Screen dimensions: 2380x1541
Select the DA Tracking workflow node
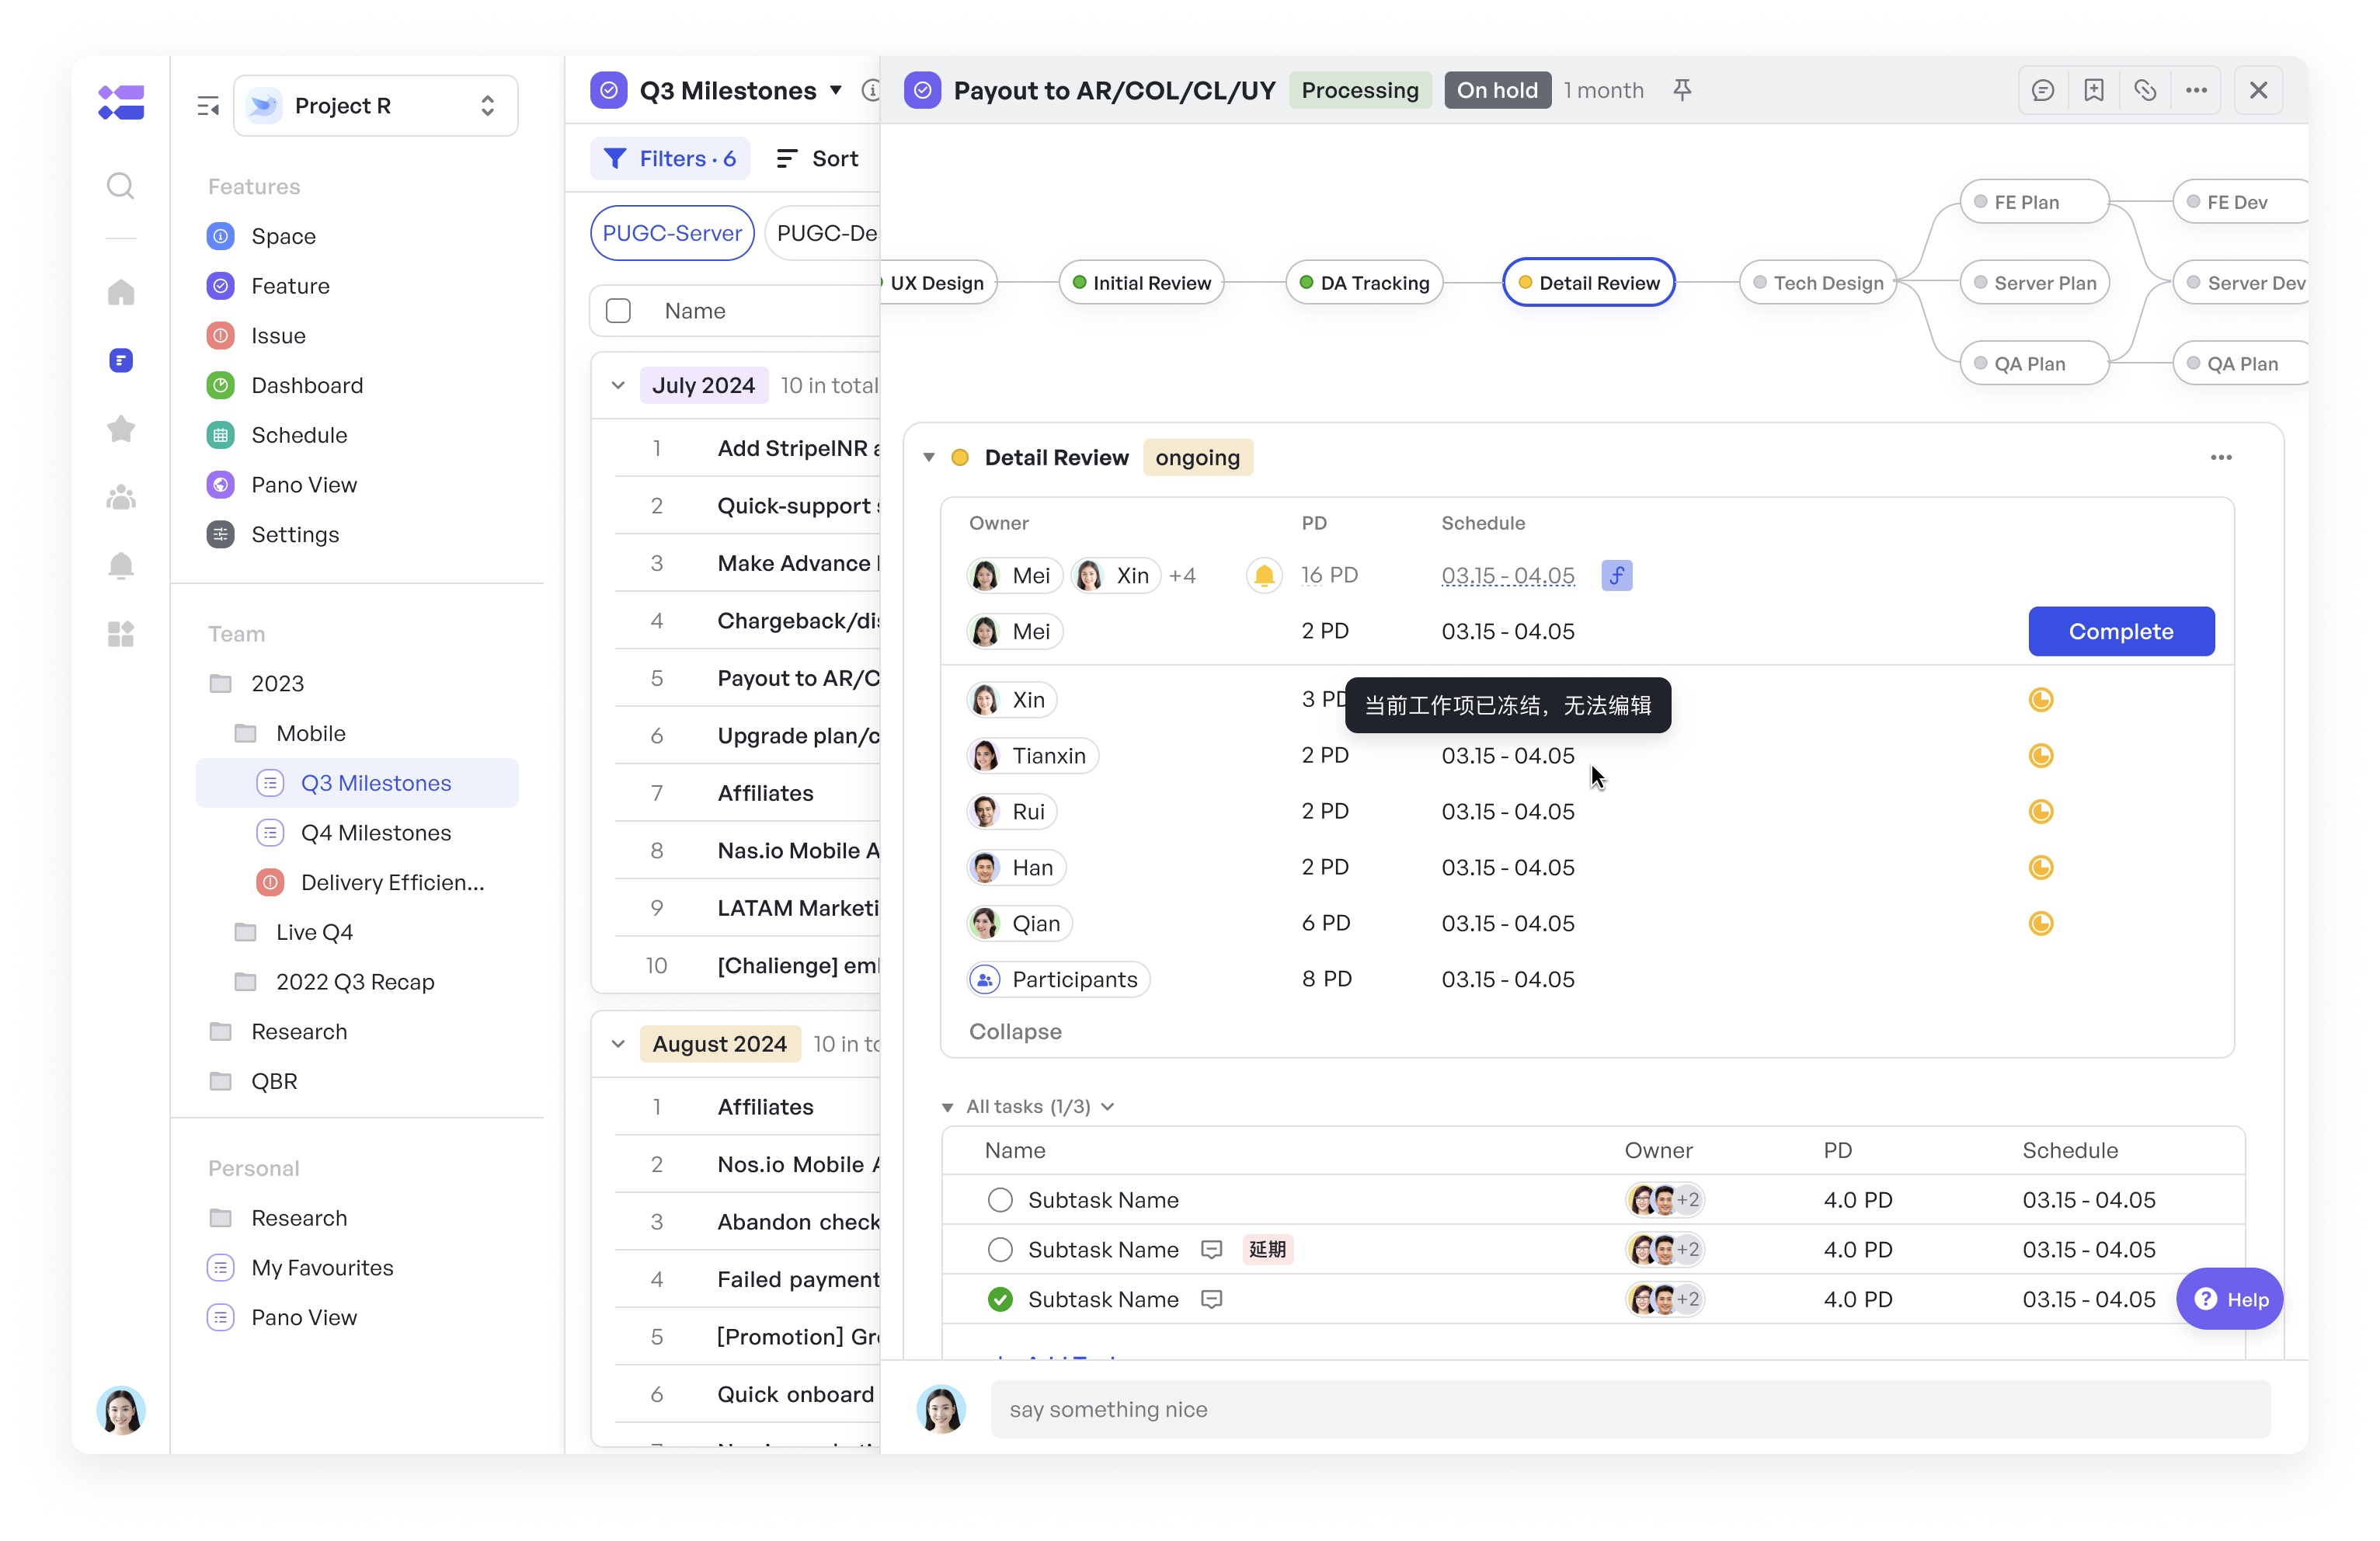[x=1364, y=283]
